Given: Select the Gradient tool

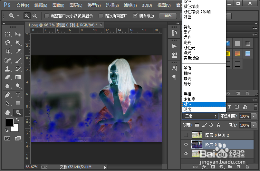Looking at the screenshot, I should [x=18, y=77].
